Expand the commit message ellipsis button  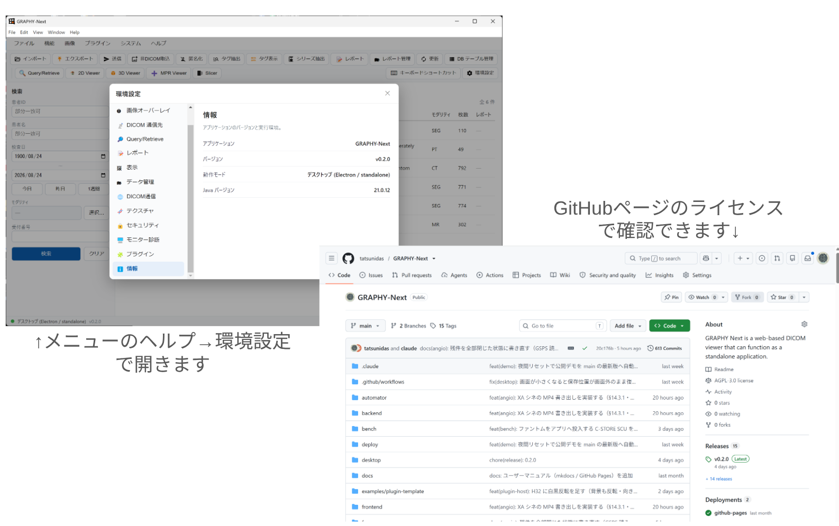[x=571, y=348]
